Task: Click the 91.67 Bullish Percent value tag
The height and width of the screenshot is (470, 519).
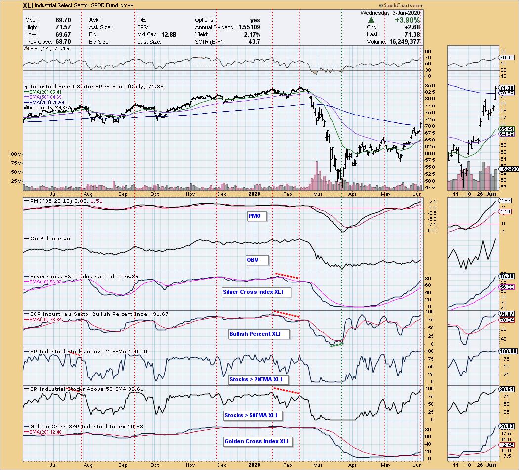Action: [507, 314]
